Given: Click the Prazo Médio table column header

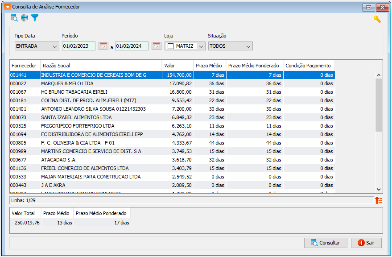Looking at the screenshot, I should (210, 66).
